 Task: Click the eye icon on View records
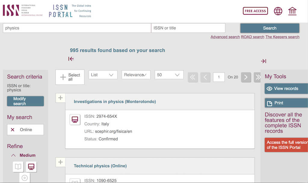[x=270, y=88]
